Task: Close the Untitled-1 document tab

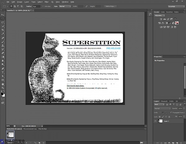Action: click(x=33, y=11)
